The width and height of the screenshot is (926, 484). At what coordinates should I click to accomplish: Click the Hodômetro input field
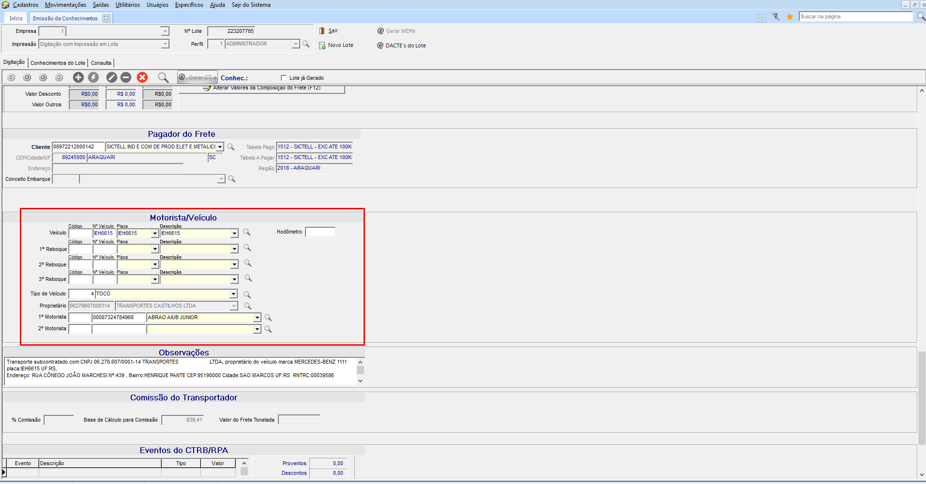320,232
